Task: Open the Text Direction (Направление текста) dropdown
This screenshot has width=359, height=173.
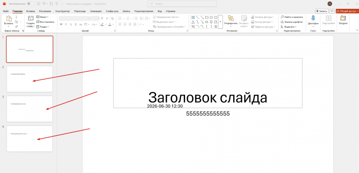Action: tap(166, 17)
